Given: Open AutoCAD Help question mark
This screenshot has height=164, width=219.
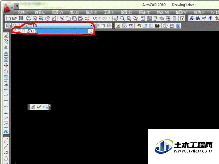Looking at the screenshot, I should (x=182, y=18).
